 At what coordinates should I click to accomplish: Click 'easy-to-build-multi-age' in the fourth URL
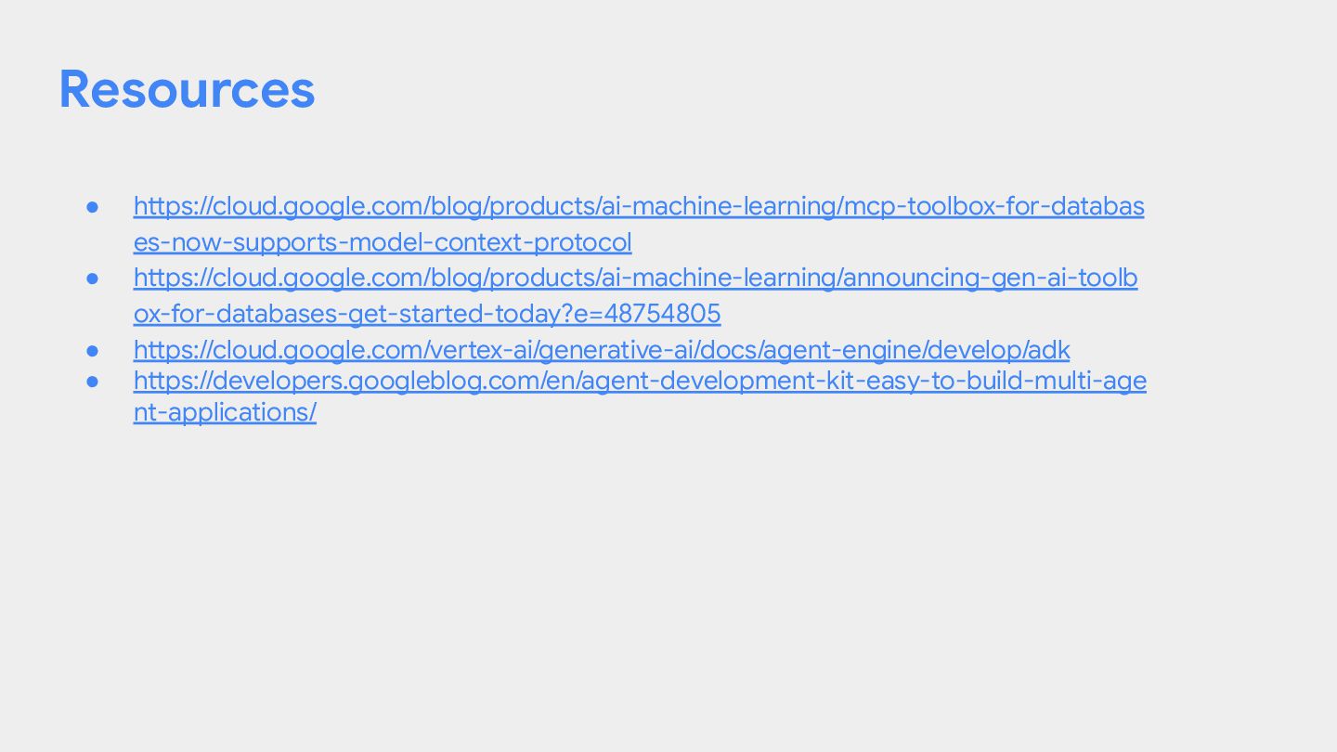pyautogui.click(x=996, y=381)
